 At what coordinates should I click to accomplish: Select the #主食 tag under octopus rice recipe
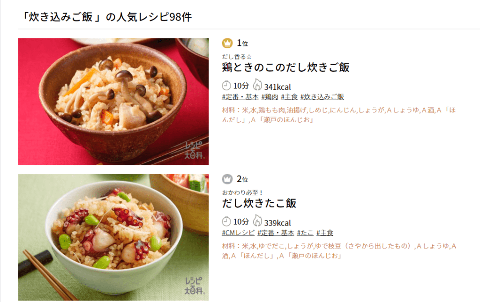pyautogui.click(x=325, y=233)
